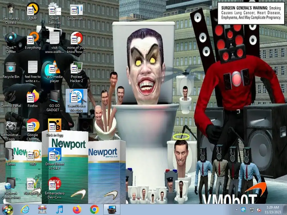Open the Smart Services shortcut
287x215 pixels.
pos(55,14)
